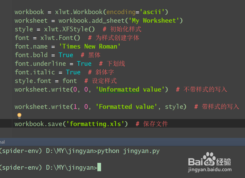Click the 'Formatted value' string
Viewport: 245px width, 178px height.
(x=126, y=107)
